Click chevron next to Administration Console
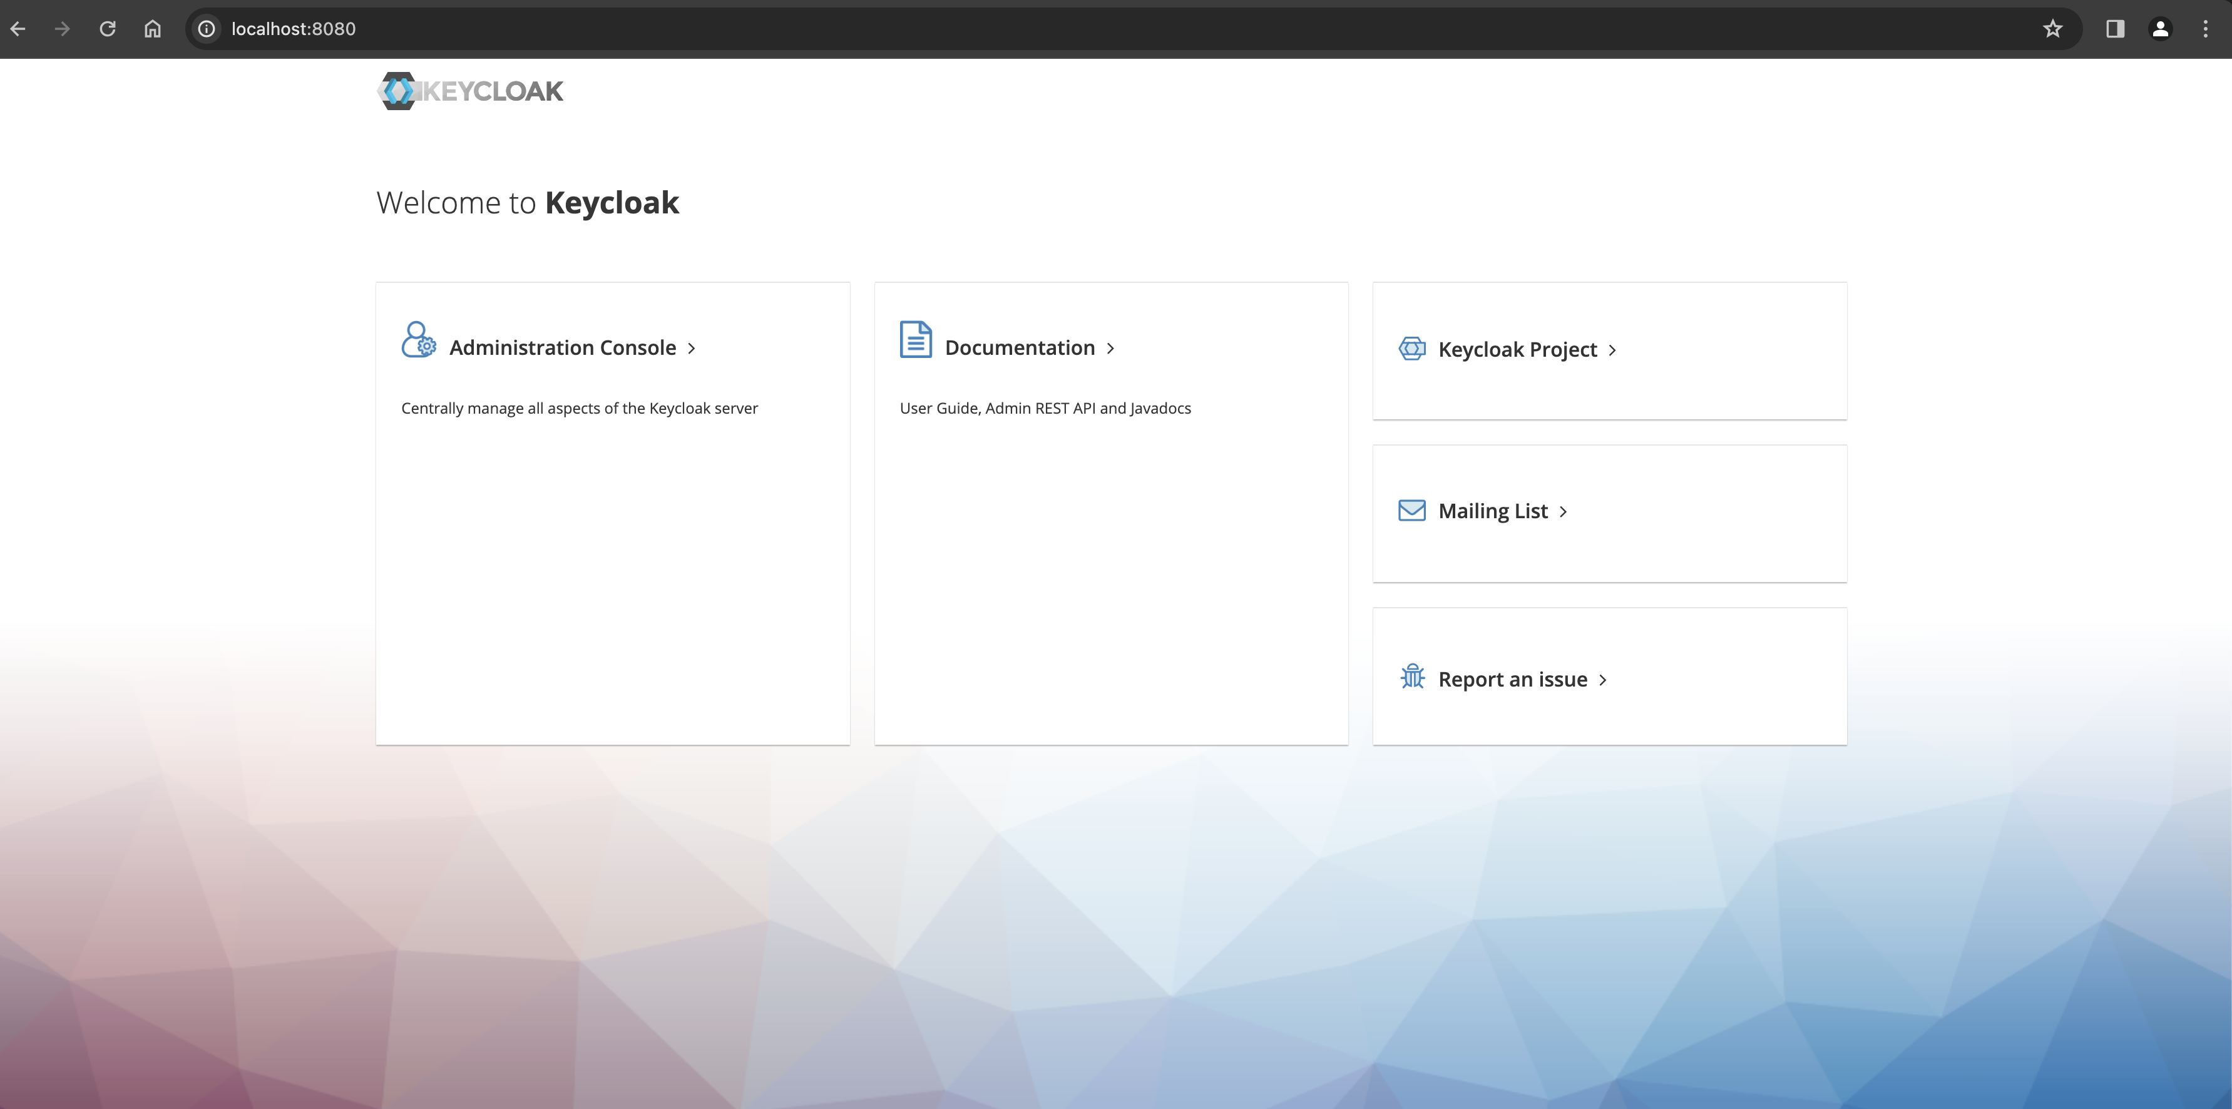This screenshot has height=1109, width=2232. 692,349
